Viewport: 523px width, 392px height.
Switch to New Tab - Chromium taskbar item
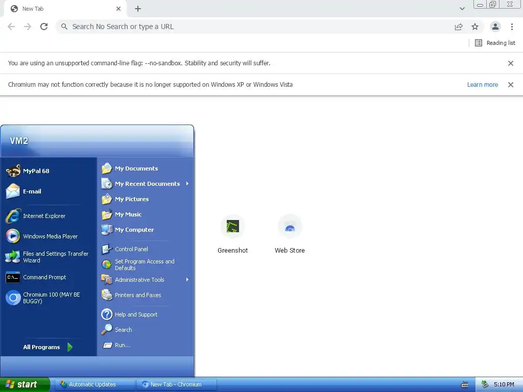177,384
